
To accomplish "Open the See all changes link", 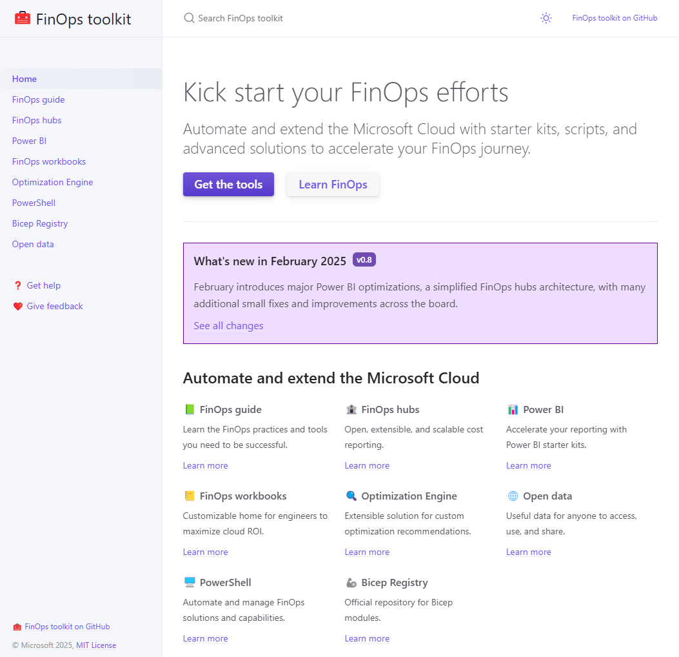I will [x=228, y=326].
